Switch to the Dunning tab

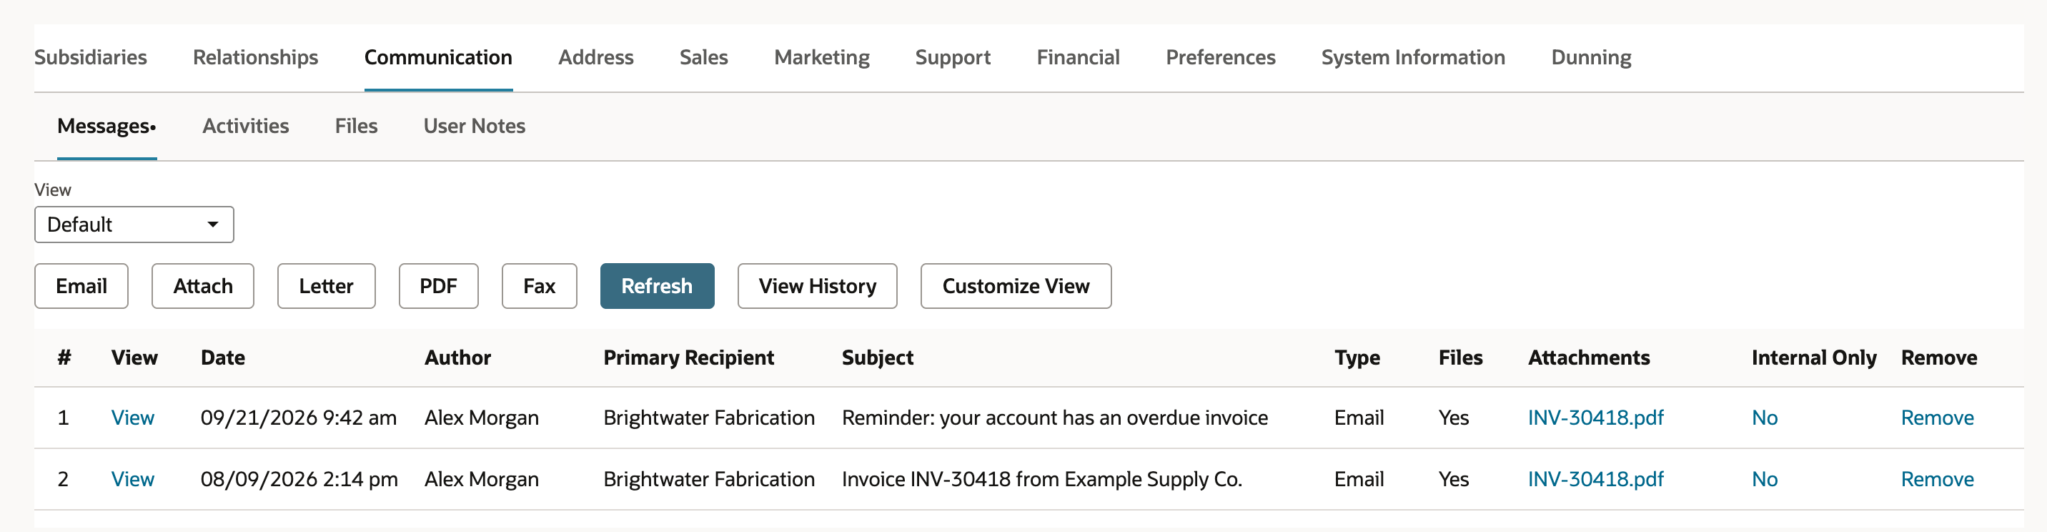coord(1591,57)
